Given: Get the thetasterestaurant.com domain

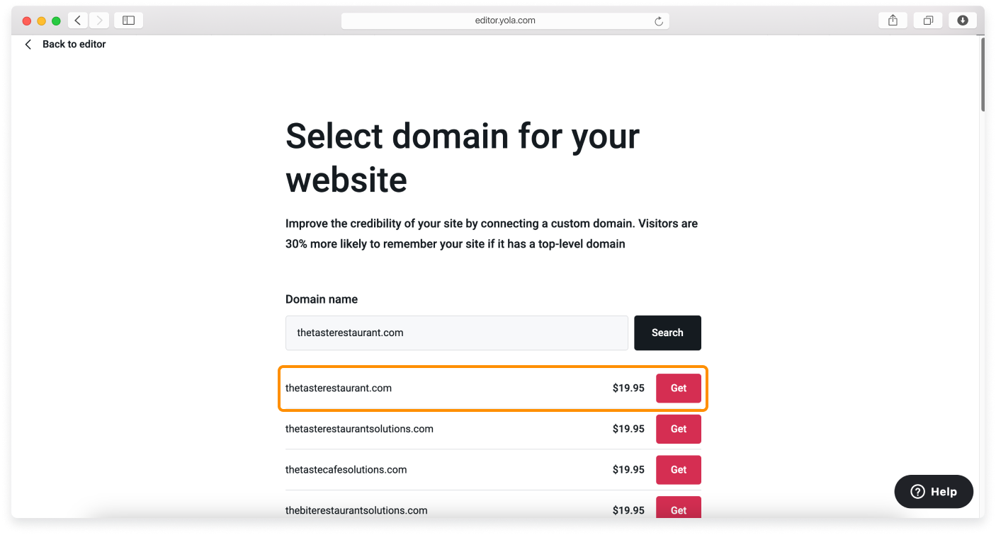Looking at the screenshot, I should (x=678, y=388).
